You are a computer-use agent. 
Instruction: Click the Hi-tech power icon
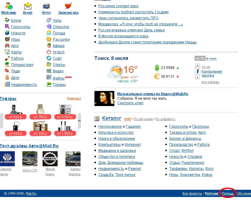(x=49, y=52)
